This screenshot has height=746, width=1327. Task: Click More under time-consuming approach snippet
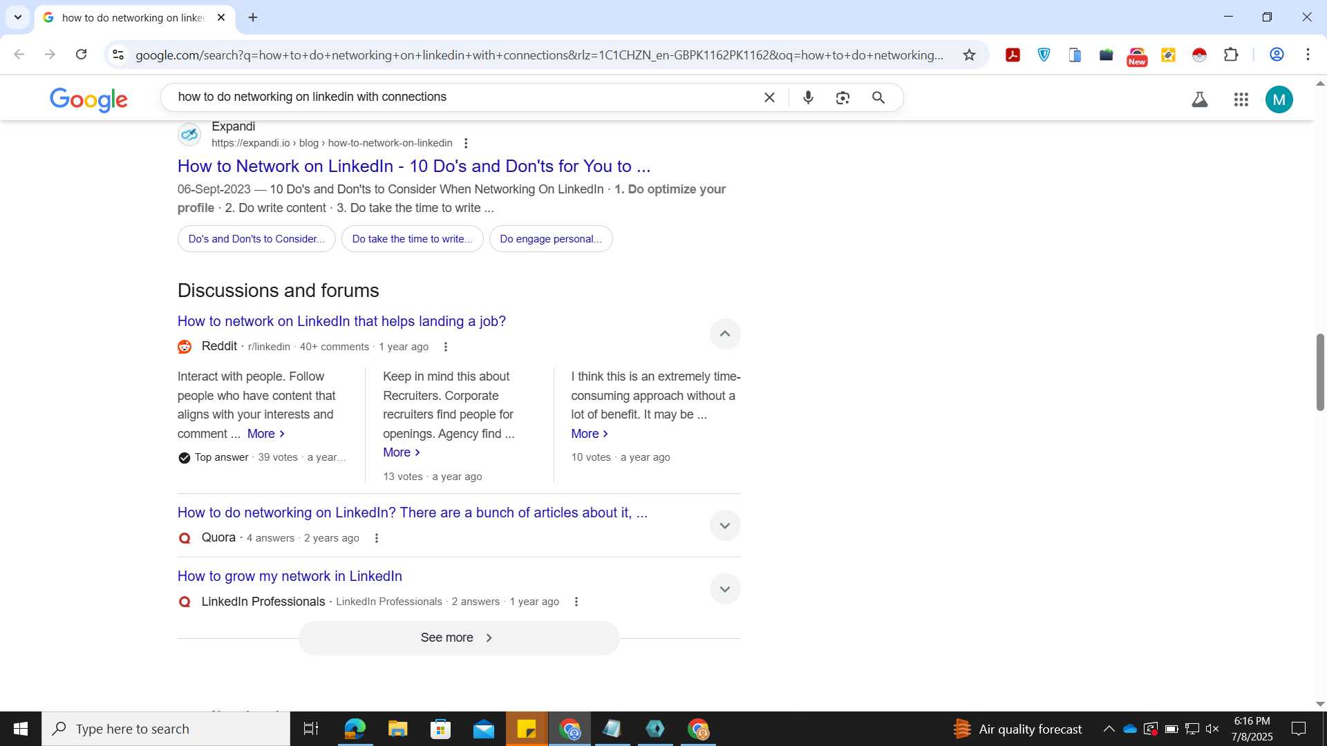coord(590,434)
